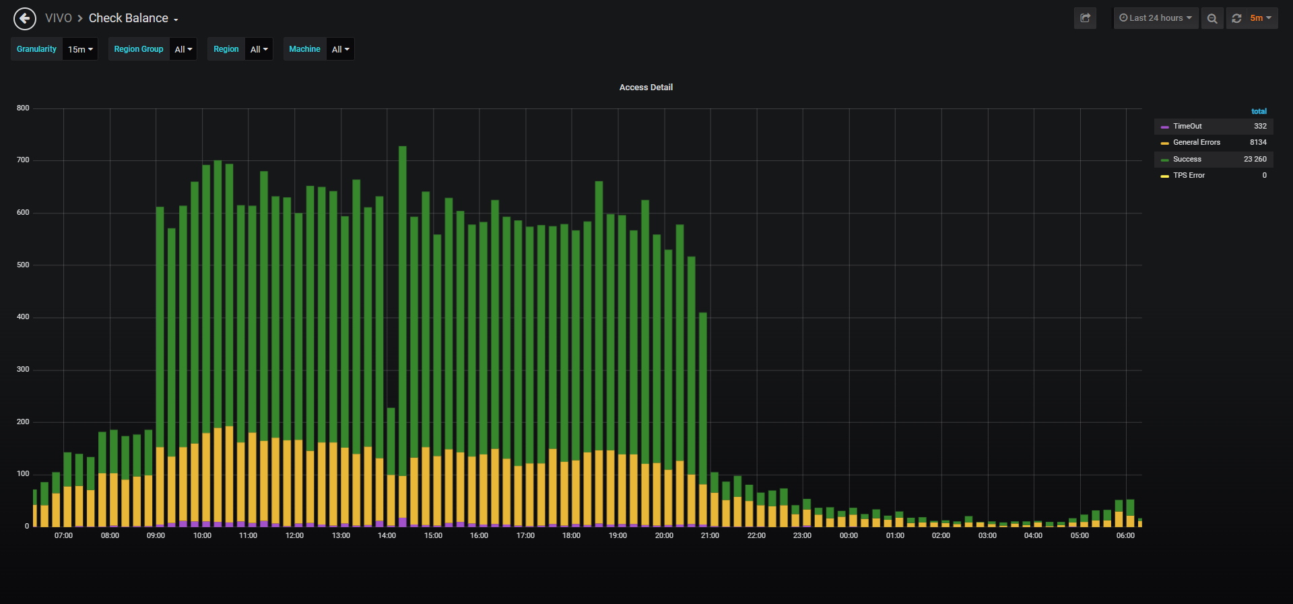Screen dimensions: 1293x604
Task: Toggle the TimeOut series in legend
Action: coord(1187,126)
